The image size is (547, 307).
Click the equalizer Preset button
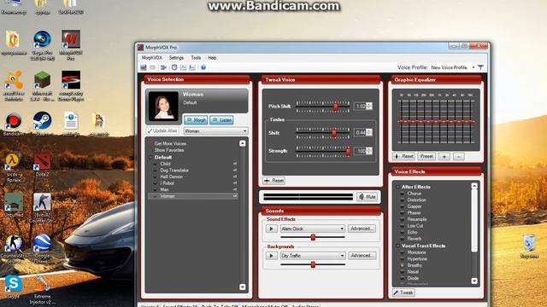426,156
